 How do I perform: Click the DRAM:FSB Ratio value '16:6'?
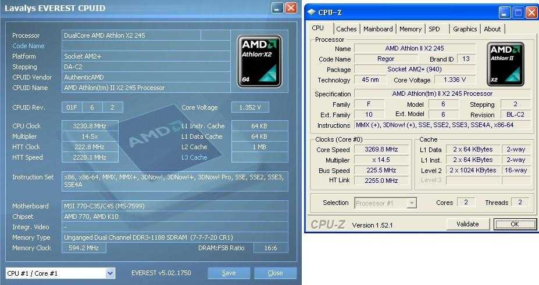coord(270,248)
